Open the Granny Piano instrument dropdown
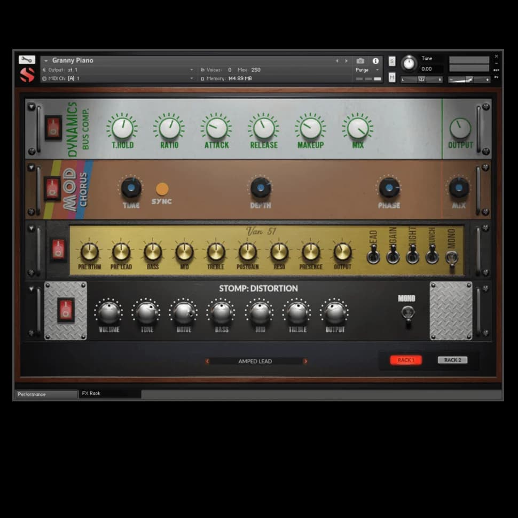This screenshot has width=518, height=518. pos(46,61)
